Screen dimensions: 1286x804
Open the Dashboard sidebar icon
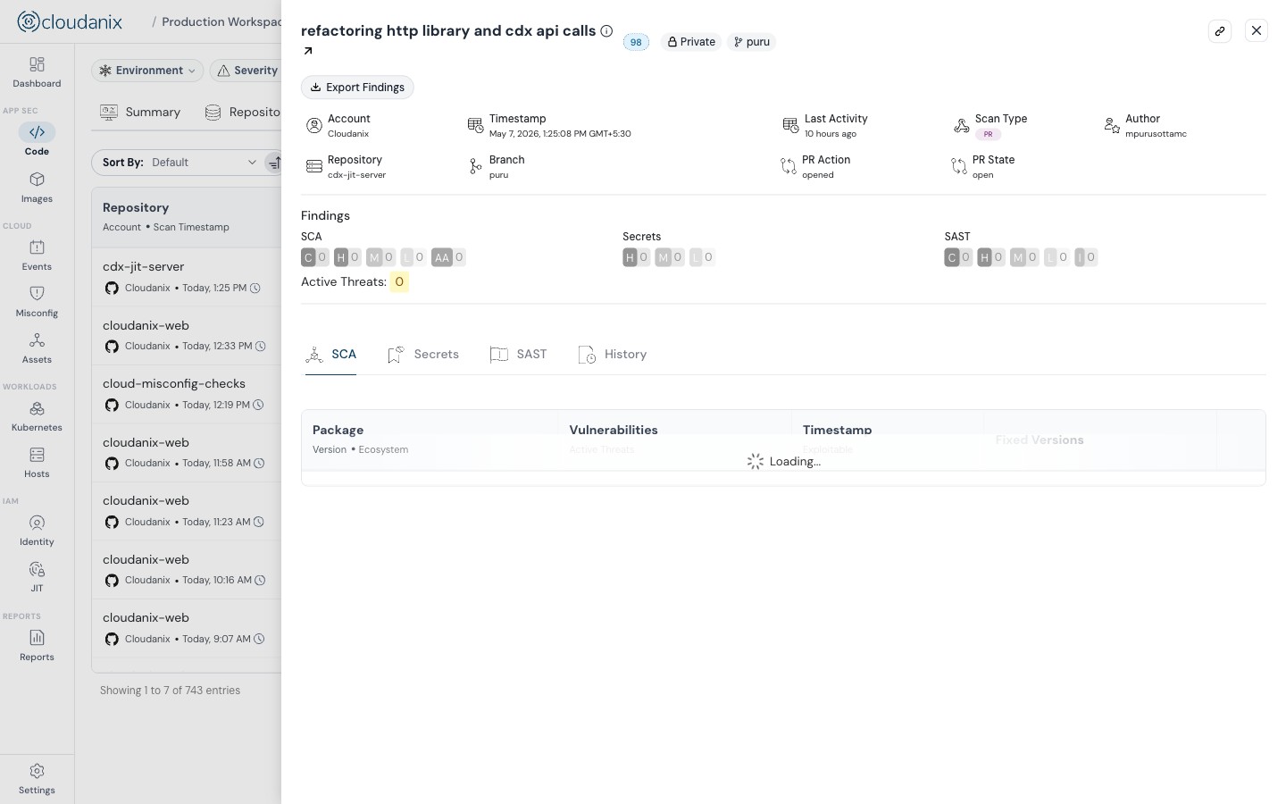point(37,64)
